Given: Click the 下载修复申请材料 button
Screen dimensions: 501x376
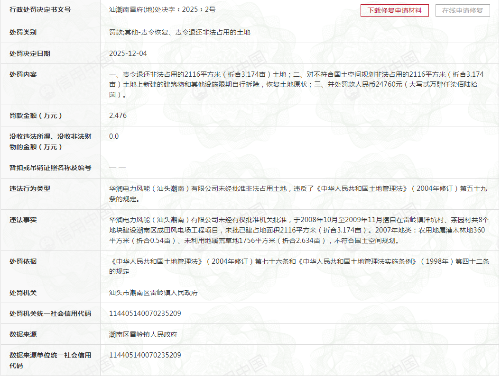Looking at the screenshot, I should point(395,10).
